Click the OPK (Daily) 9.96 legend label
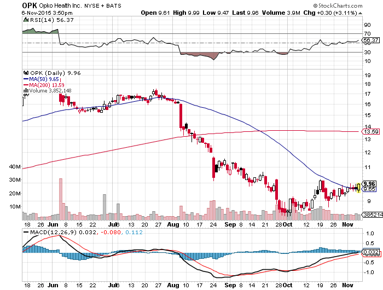The height and width of the screenshot is (290, 383). [x=55, y=73]
